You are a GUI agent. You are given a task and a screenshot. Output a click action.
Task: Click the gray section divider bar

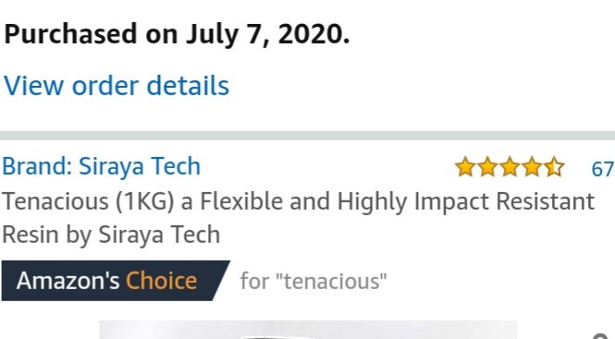pyautogui.click(x=307, y=136)
